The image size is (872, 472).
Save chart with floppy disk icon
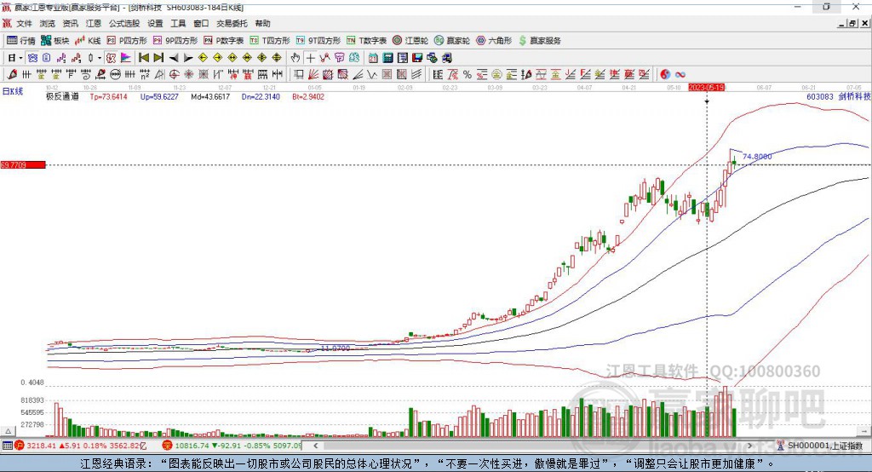coord(417,58)
